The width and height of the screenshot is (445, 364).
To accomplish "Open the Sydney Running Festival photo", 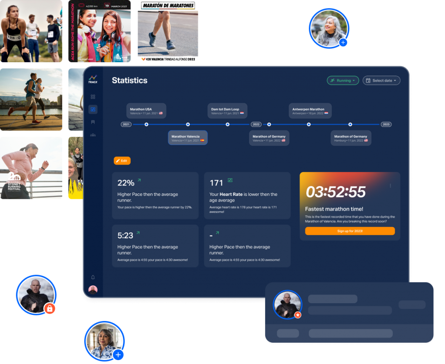I will pyautogui.click(x=31, y=168).
